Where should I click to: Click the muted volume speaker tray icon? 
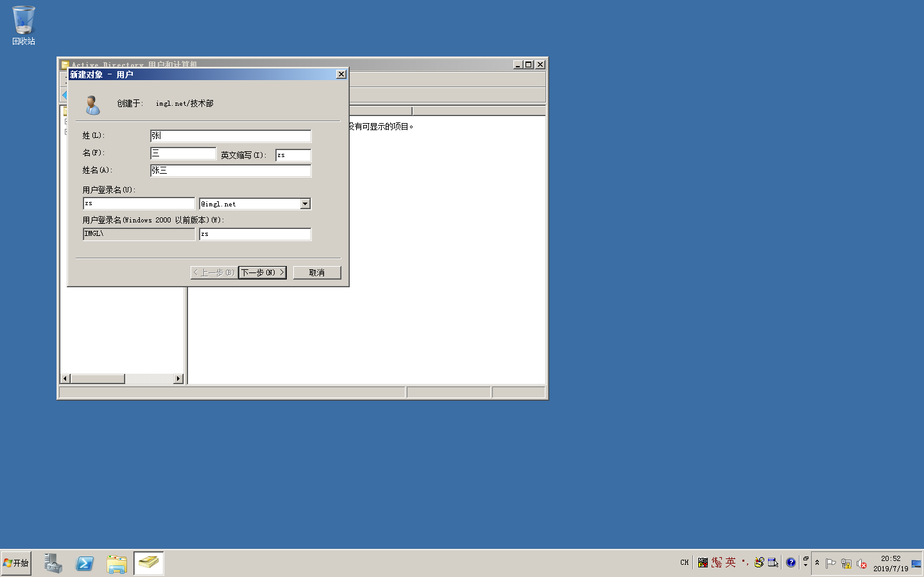[862, 564]
